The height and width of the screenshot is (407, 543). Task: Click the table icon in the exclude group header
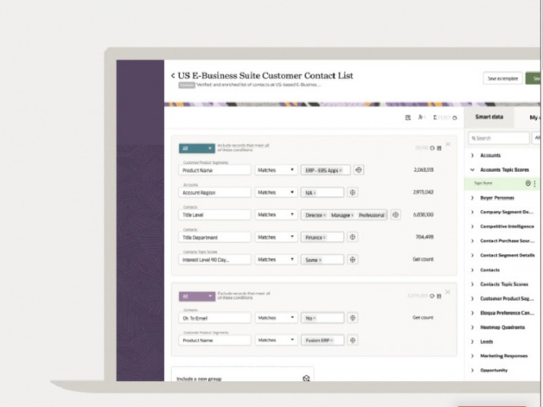click(439, 296)
